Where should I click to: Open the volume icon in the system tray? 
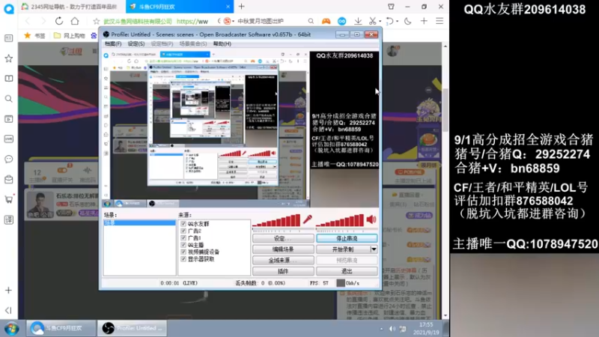coord(392,329)
